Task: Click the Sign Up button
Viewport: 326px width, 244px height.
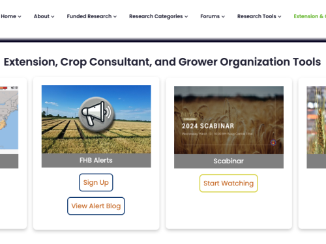Action: tap(96, 182)
